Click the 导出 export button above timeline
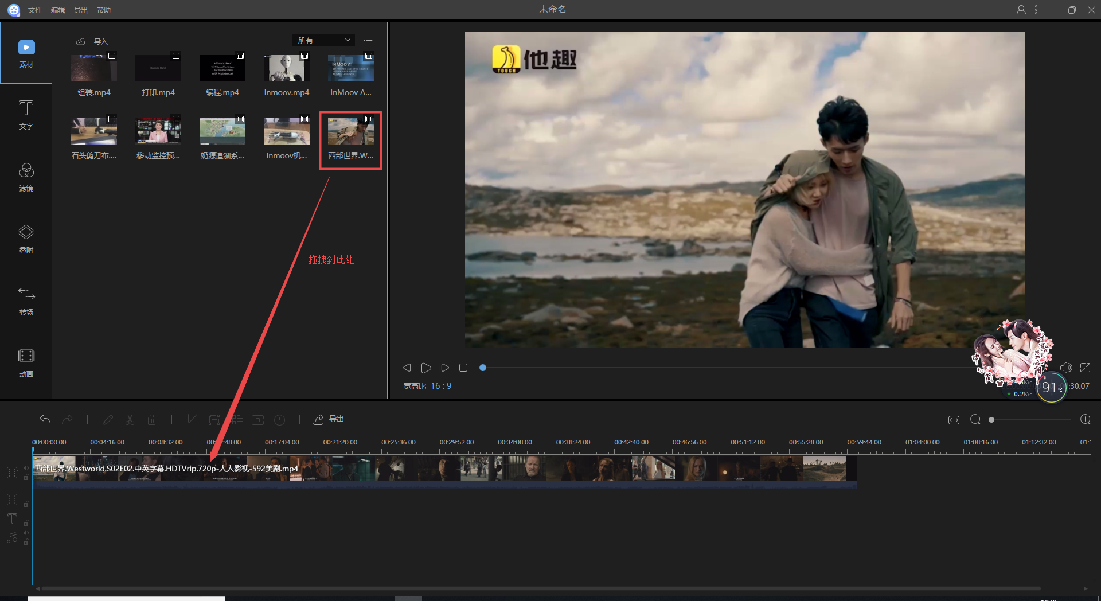The height and width of the screenshot is (601, 1101). click(x=328, y=419)
